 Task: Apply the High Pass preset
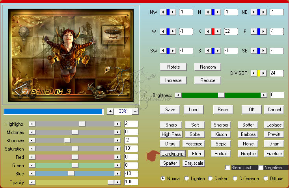pyautogui.click(x=171, y=134)
